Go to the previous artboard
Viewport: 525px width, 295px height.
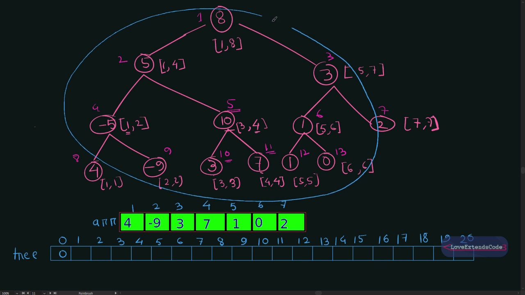click(x=28, y=293)
